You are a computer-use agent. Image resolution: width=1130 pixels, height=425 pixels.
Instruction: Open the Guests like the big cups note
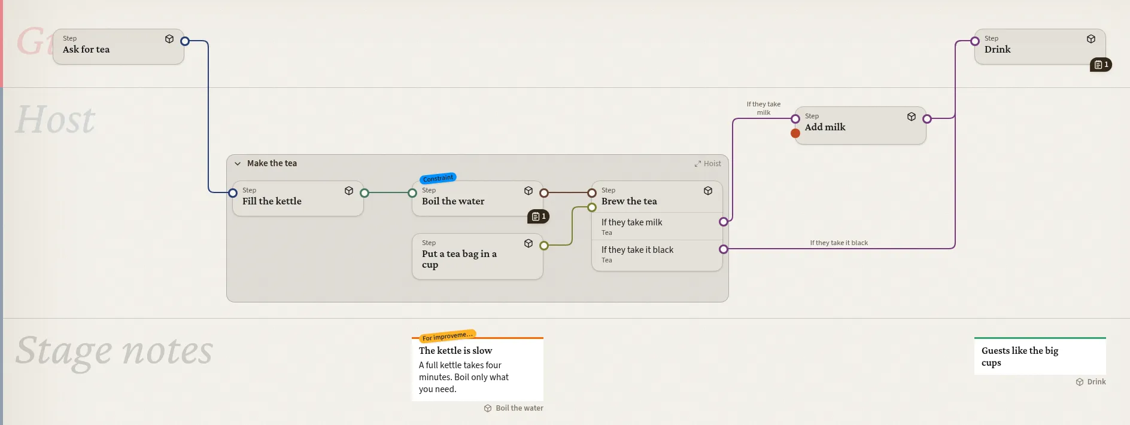[1040, 356]
